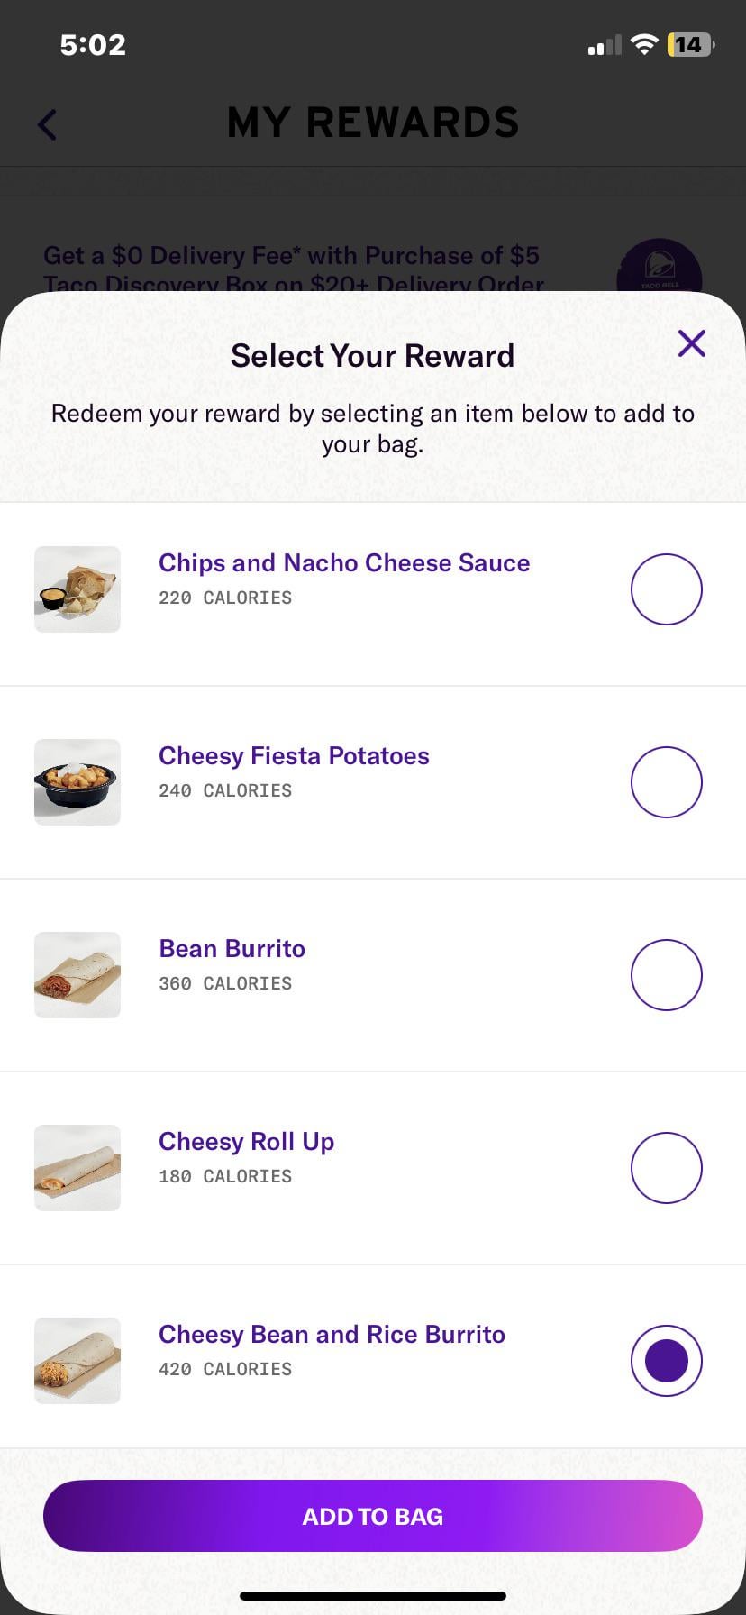Tap the Wi-Fi status icon
Screen dimensions: 746x1615
pyautogui.click(x=644, y=45)
